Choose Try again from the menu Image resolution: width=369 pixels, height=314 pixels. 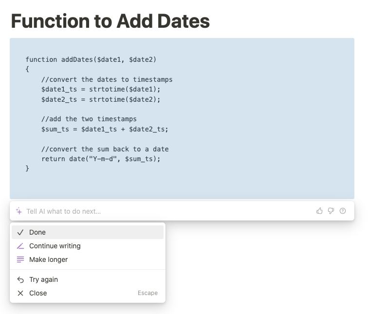pos(88,279)
